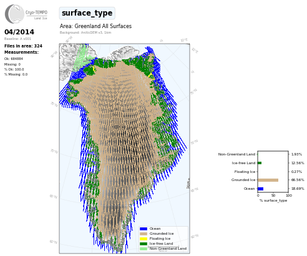Select the green Ice-free Land legend swatch

[x=144, y=244]
